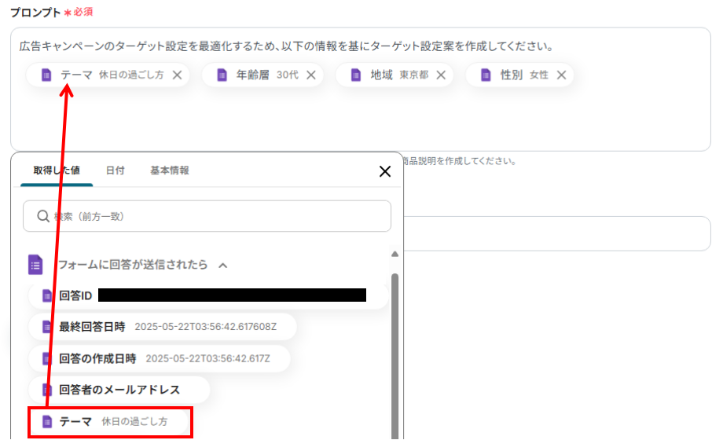723x440 pixels.
Task: Remove the 性別 女性 chip
Action: [562, 75]
